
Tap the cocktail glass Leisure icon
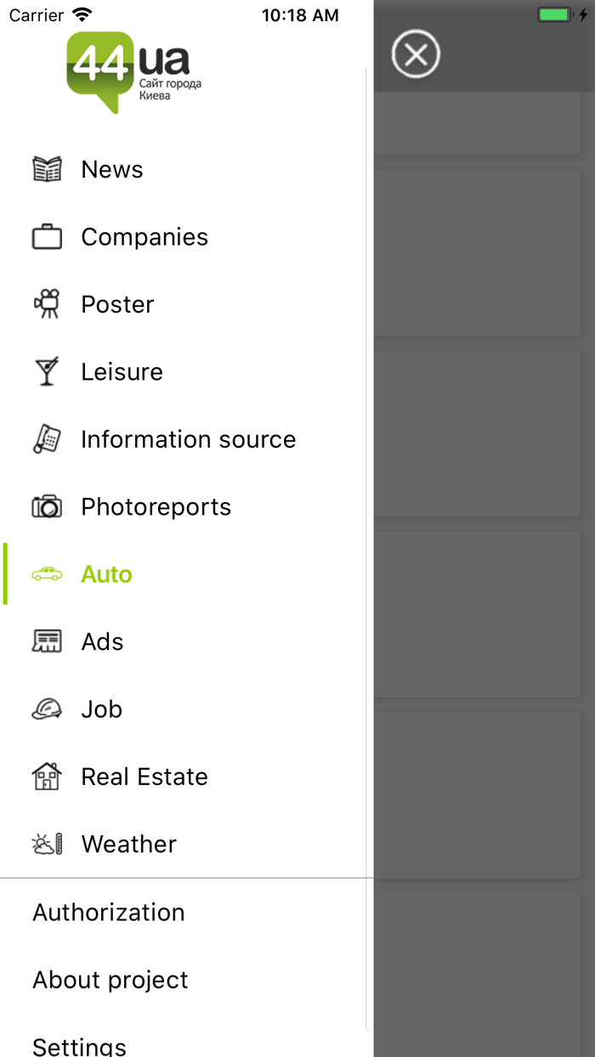(x=47, y=372)
